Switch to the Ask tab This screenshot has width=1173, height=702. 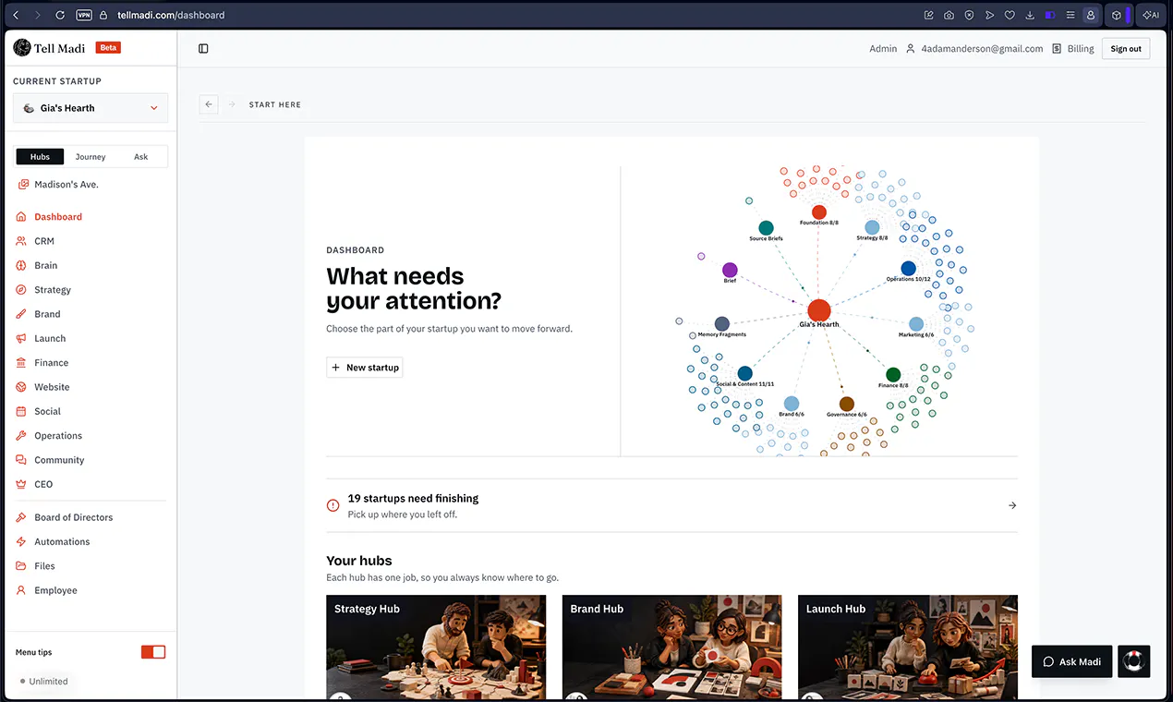click(141, 157)
